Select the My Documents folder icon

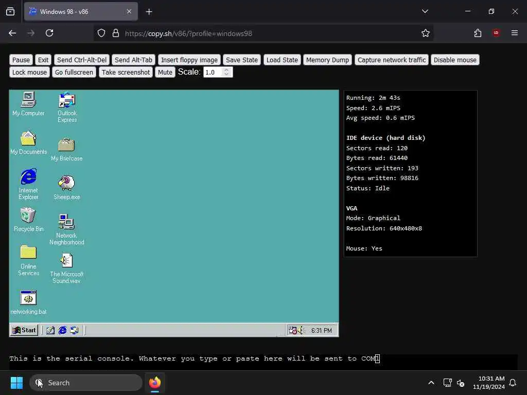pyautogui.click(x=28, y=143)
